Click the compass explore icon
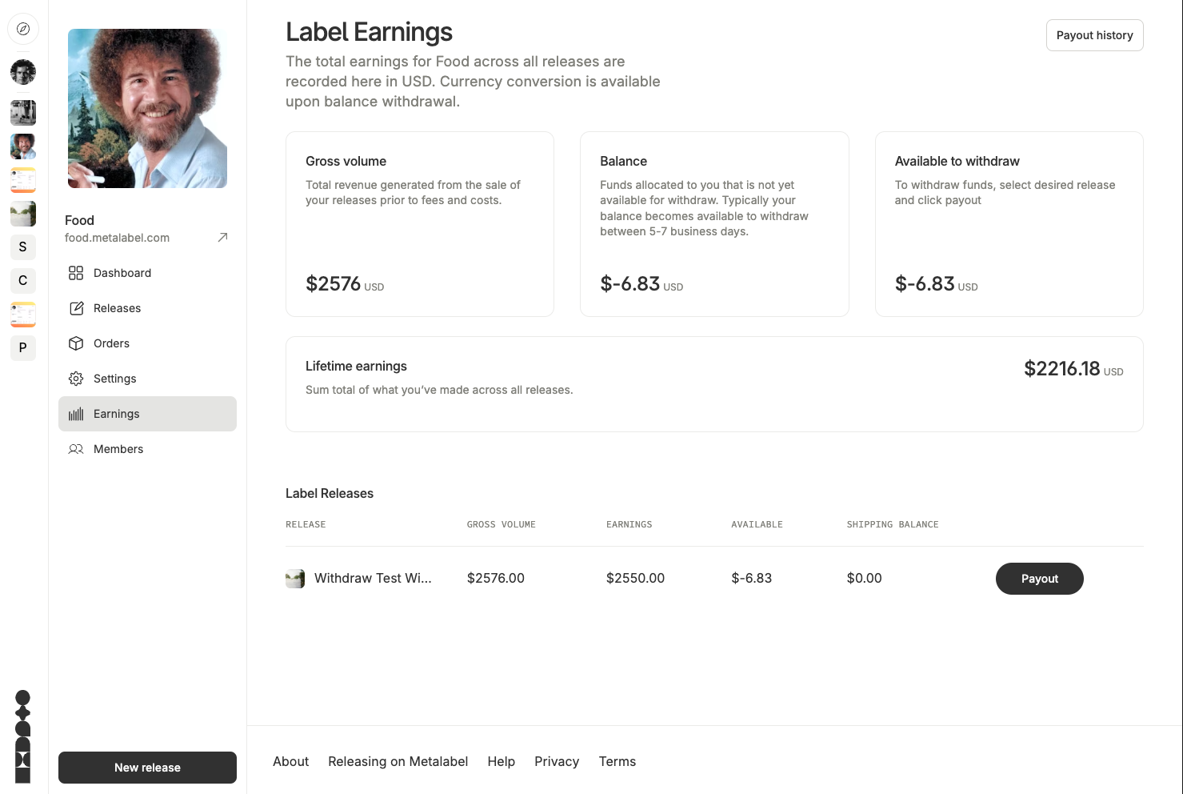The image size is (1183, 794). [23, 29]
